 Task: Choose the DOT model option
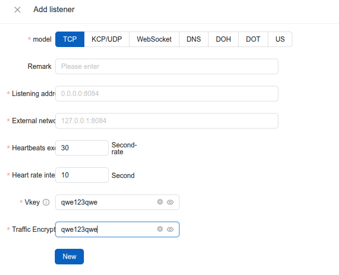coord(253,39)
